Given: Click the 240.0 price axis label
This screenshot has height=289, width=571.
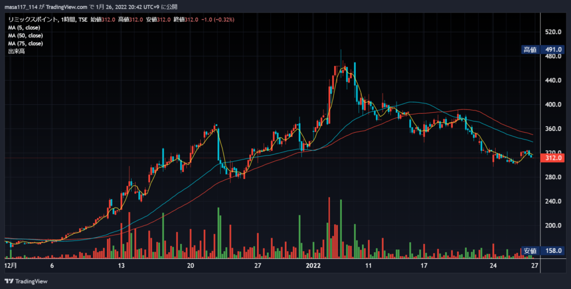Looking at the screenshot, I should click(x=553, y=201).
